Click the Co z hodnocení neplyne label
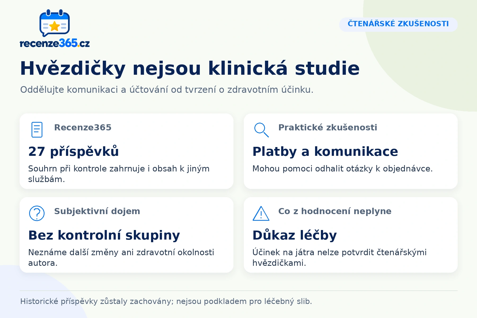477x318 pixels. tap(335, 211)
